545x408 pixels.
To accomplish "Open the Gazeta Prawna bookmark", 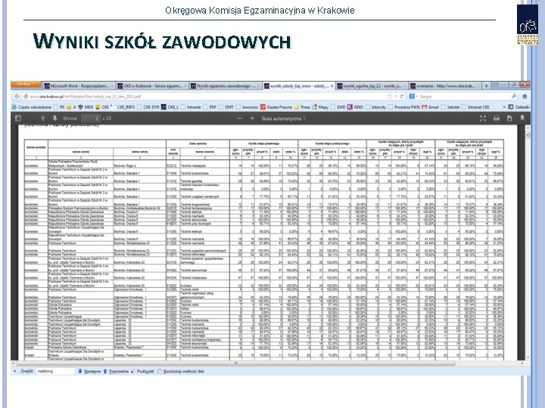I will coord(276,107).
